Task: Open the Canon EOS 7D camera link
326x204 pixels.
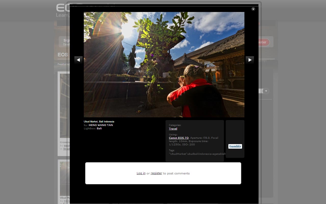Action: coord(179,138)
